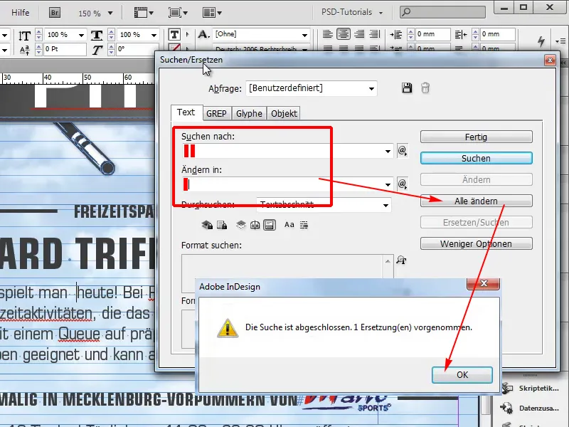
Task: Open the Hilfe menu
Action: [19, 12]
